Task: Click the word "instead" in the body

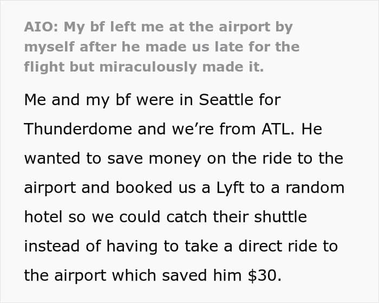Action: pyautogui.click(x=53, y=246)
